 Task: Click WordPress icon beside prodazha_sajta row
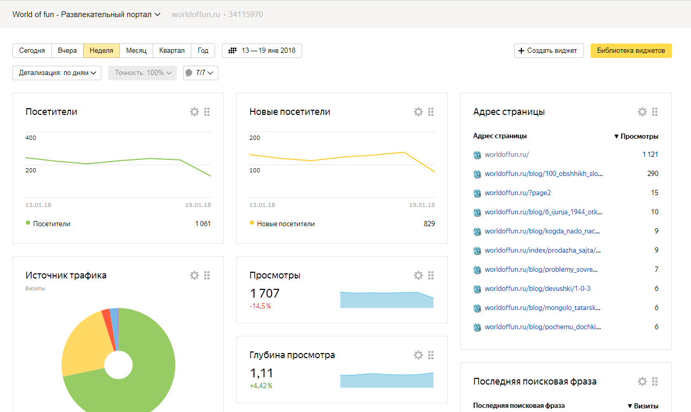coord(477,251)
